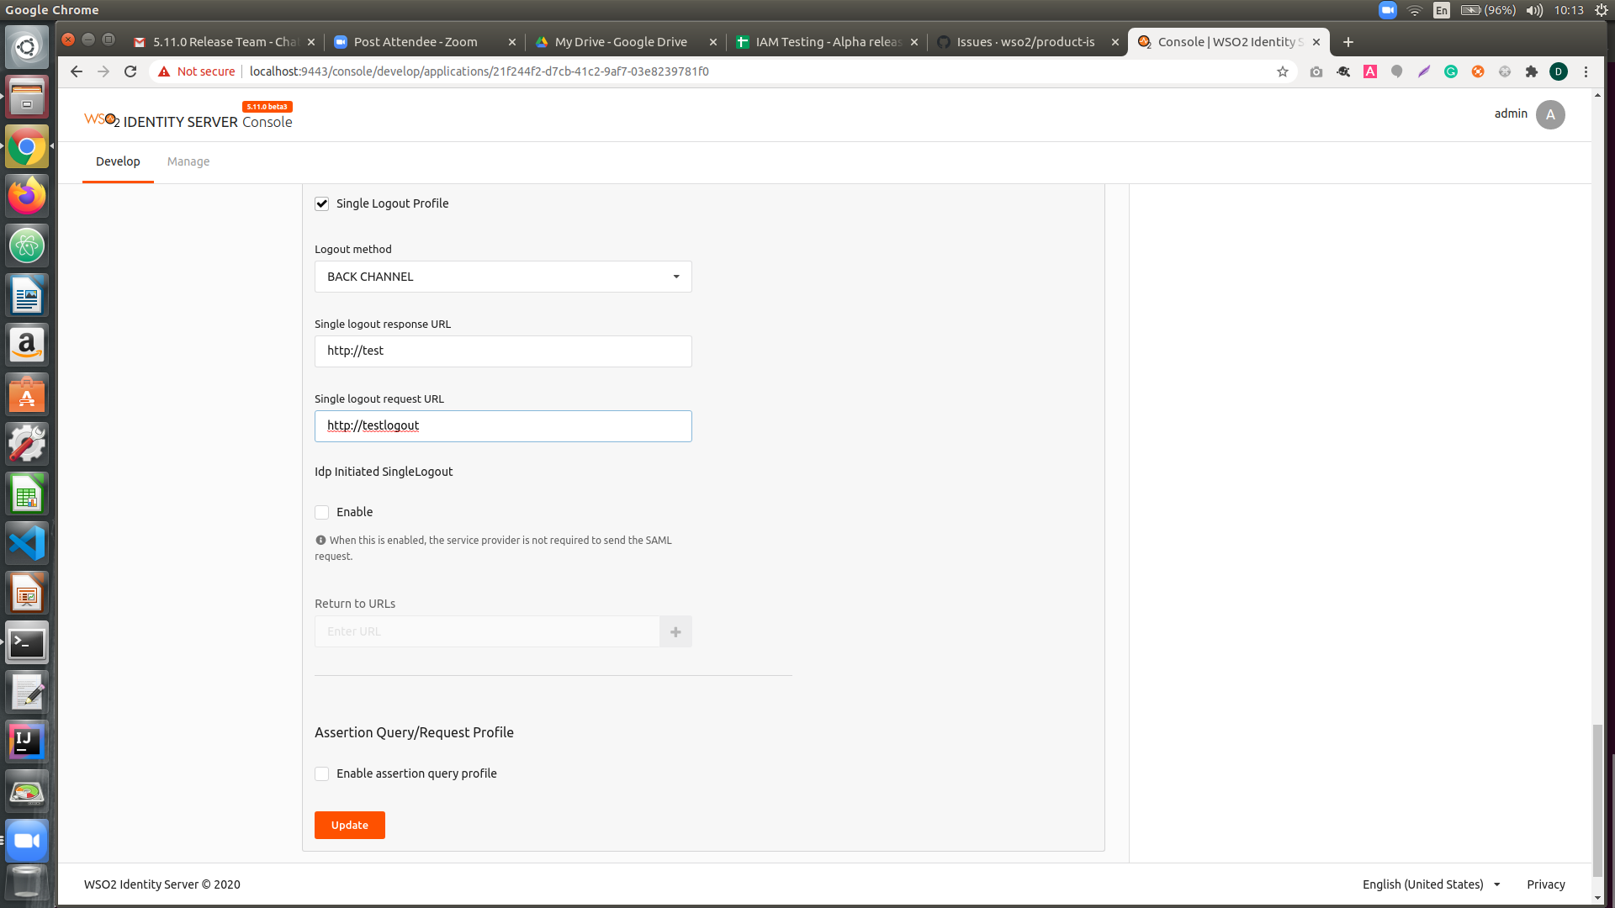Switch to the Issues wso2/product-is browser tab
1615x908 pixels.
1025,42
